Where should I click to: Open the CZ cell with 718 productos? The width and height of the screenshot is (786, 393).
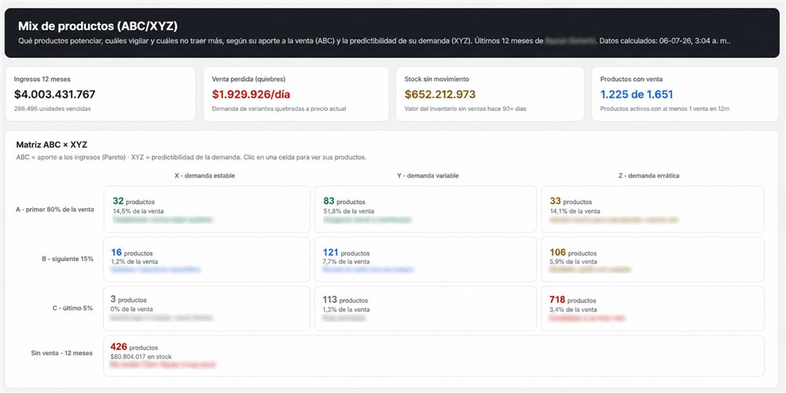[652, 308]
